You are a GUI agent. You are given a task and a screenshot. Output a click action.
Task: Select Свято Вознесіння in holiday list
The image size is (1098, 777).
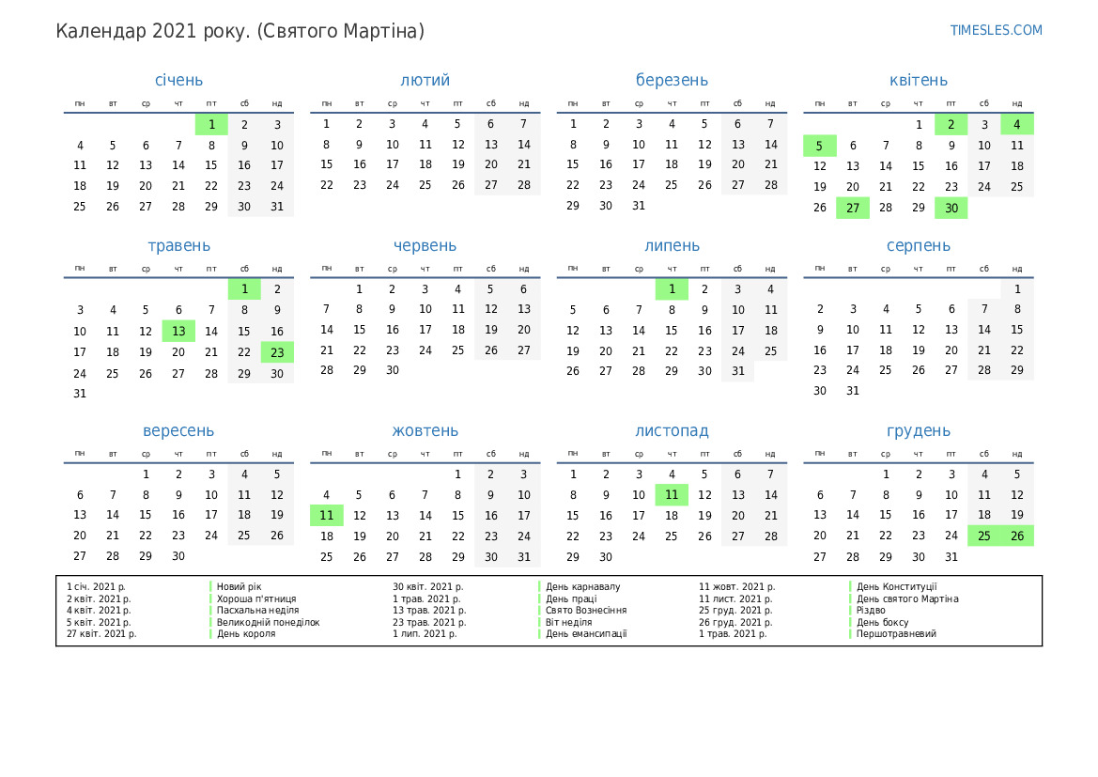point(586,610)
